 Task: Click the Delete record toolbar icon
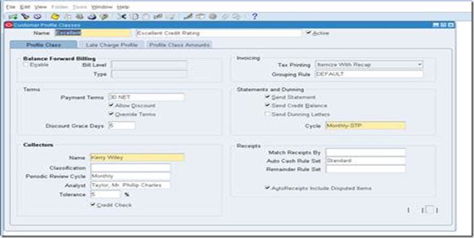click(170, 17)
